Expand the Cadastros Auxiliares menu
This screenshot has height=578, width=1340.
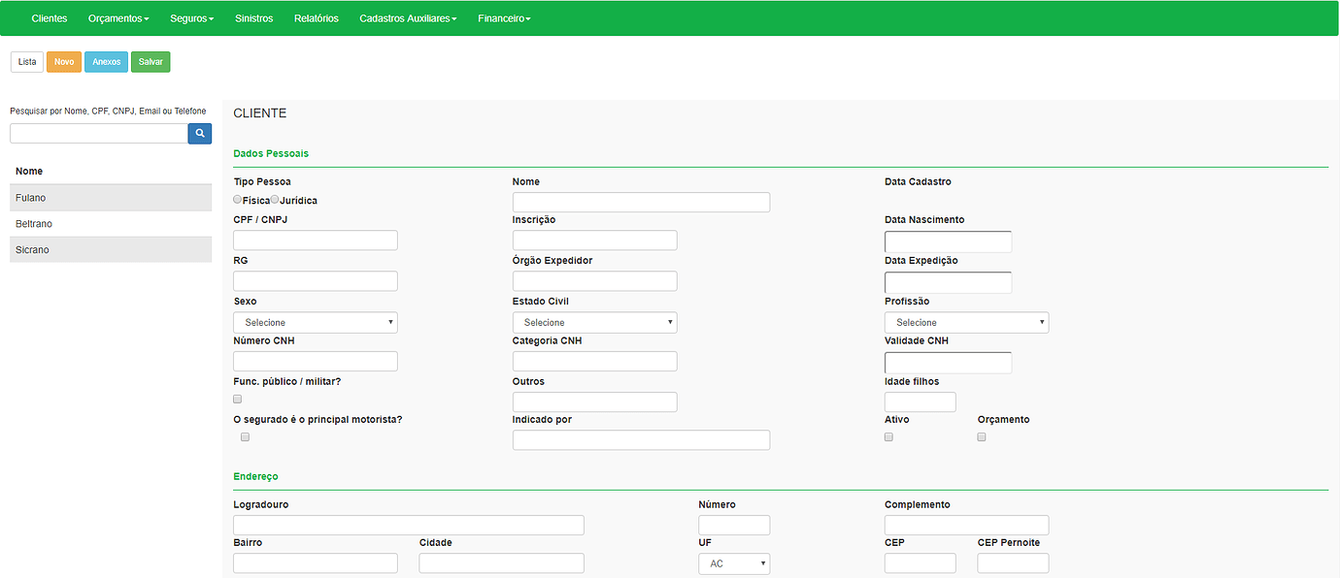(408, 18)
